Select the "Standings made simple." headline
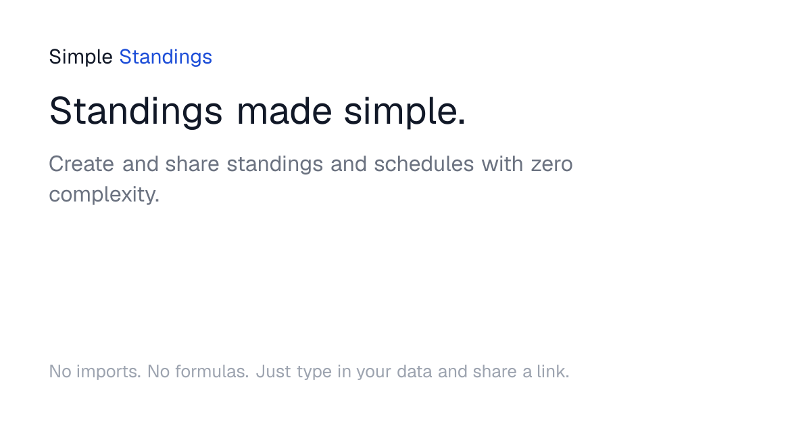Viewport: 811px width, 426px height. click(x=257, y=111)
